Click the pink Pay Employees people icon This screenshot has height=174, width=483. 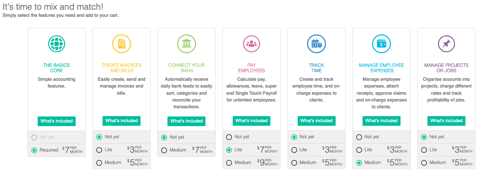point(251,44)
